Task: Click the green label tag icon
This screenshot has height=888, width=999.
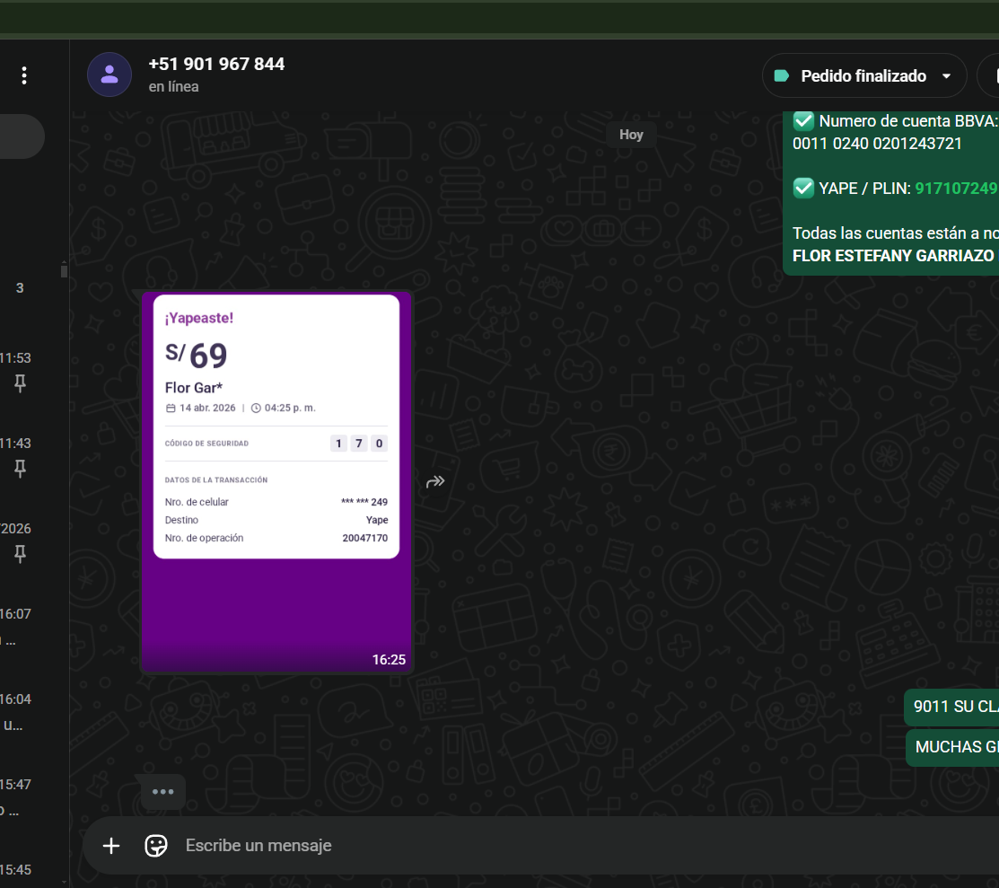Action: (x=781, y=76)
